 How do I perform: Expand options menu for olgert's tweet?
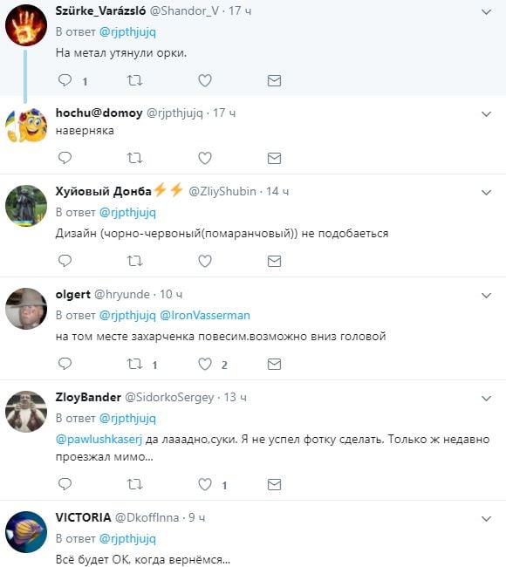[487, 296]
